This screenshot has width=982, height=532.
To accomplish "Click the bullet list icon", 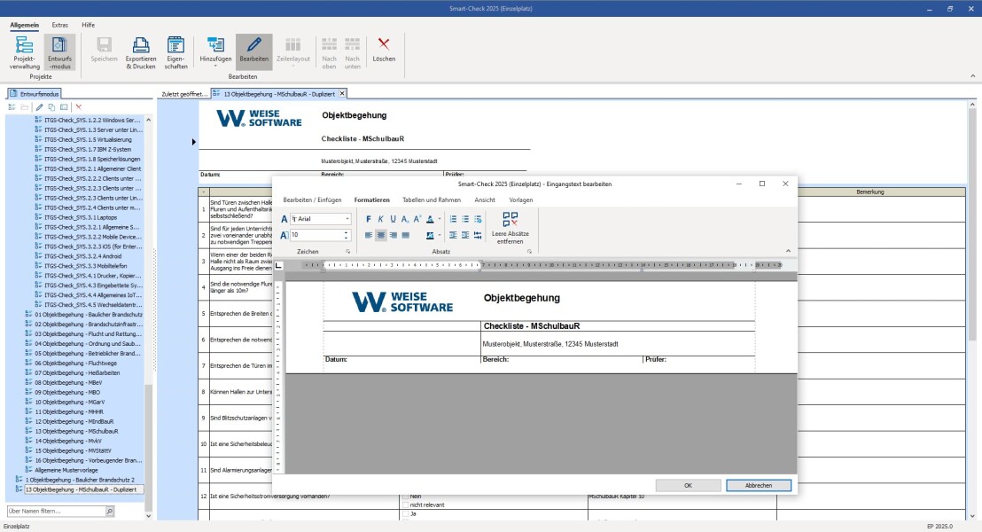I will tap(465, 219).
